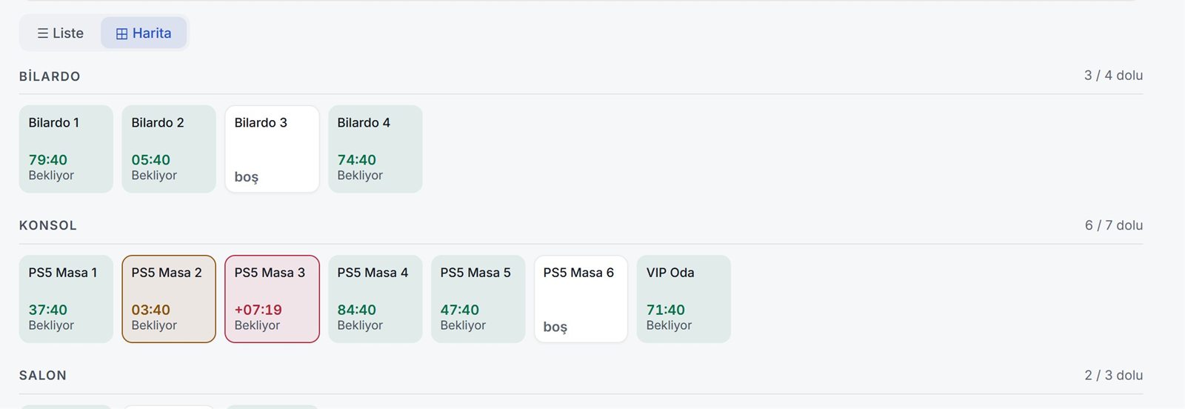This screenshot has width=1185, height=409.
Task: Click the 3 / 4 dolu counter
Action: [1114, 76]
